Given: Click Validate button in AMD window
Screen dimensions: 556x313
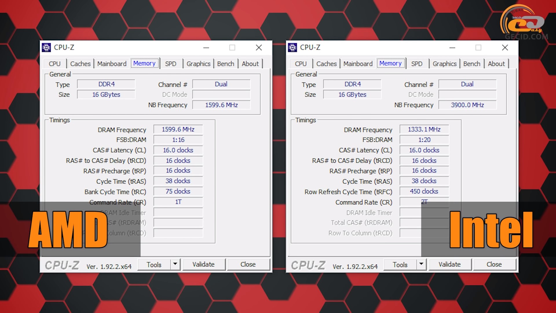Looking at the screenshot, I should (x=204, y=265).
